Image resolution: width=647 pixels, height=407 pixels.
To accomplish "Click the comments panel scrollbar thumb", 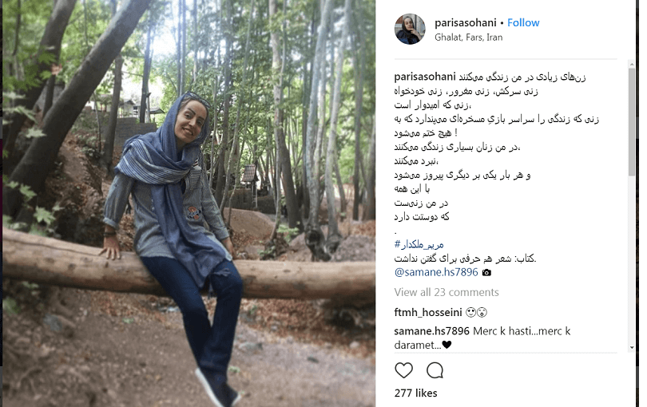I will 631,121.
